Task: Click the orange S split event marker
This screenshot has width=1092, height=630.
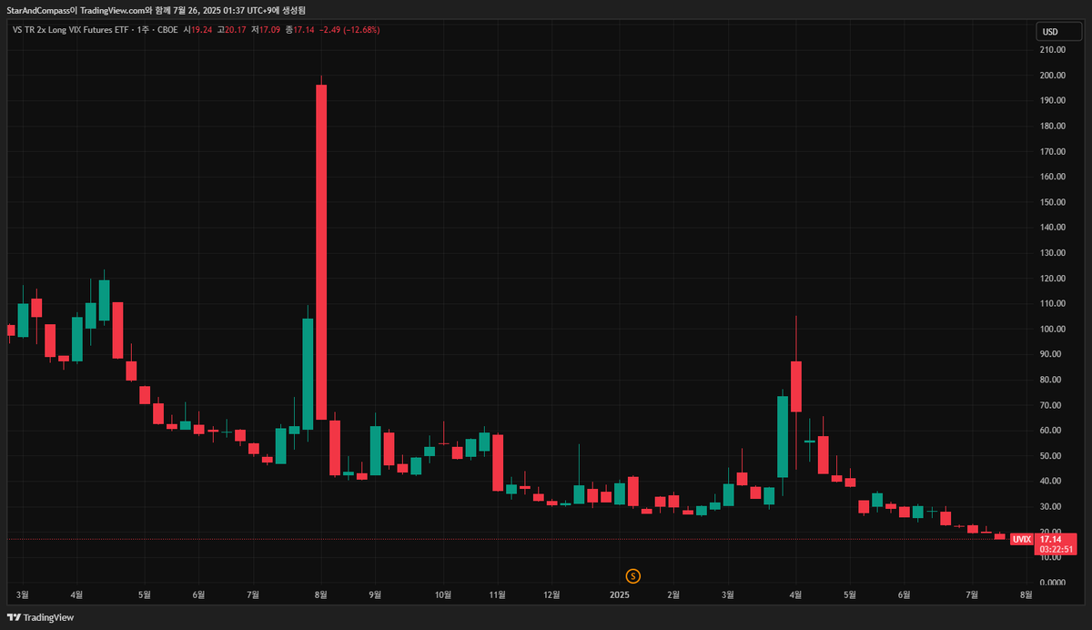Action: (x=633, y=575)
